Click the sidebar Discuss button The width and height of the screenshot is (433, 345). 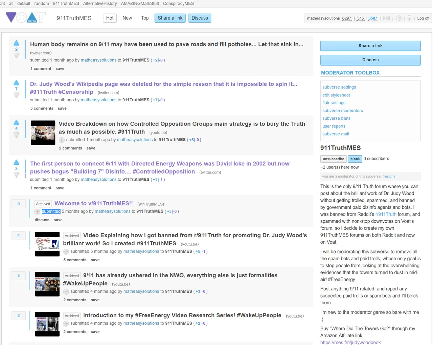click(370, 60)
